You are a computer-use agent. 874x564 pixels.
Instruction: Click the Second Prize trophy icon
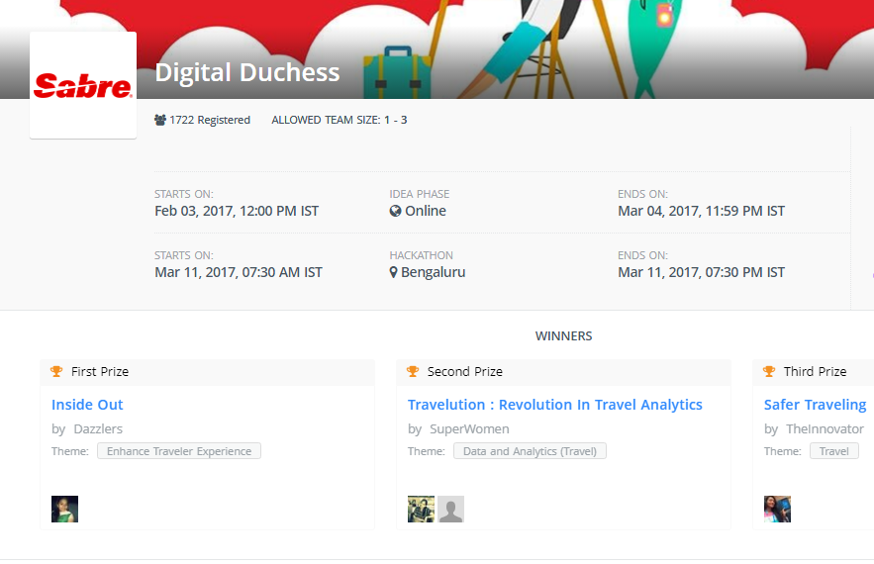coord(413,371)
